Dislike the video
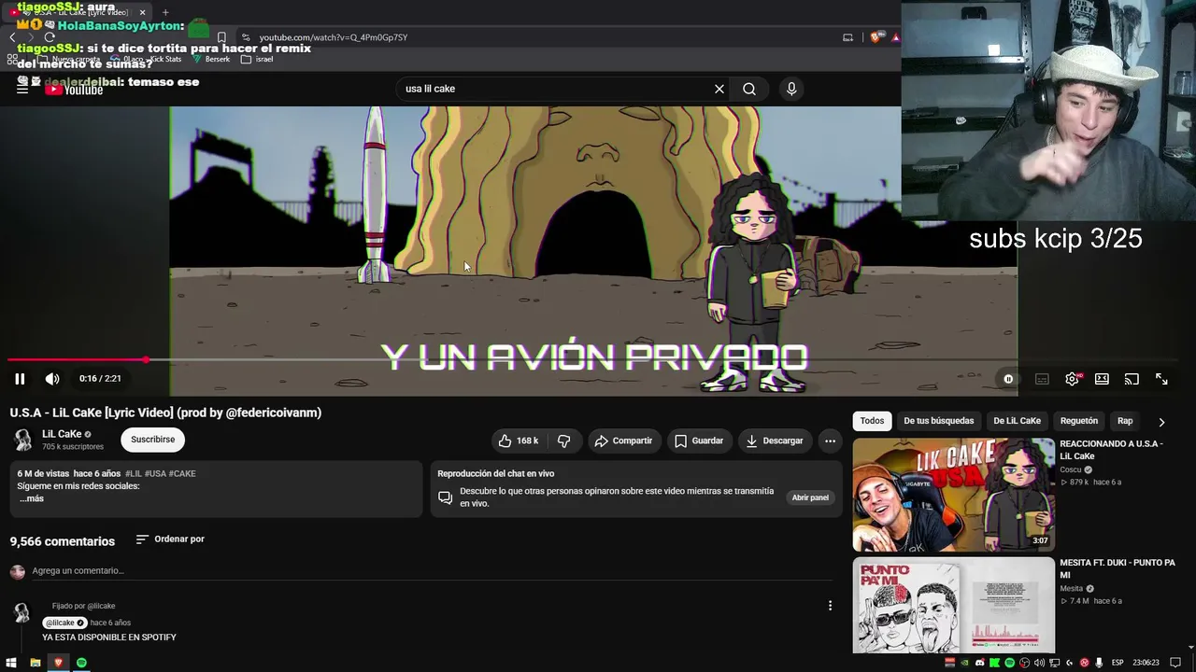 pyautogui.click(x=563, y=441)
